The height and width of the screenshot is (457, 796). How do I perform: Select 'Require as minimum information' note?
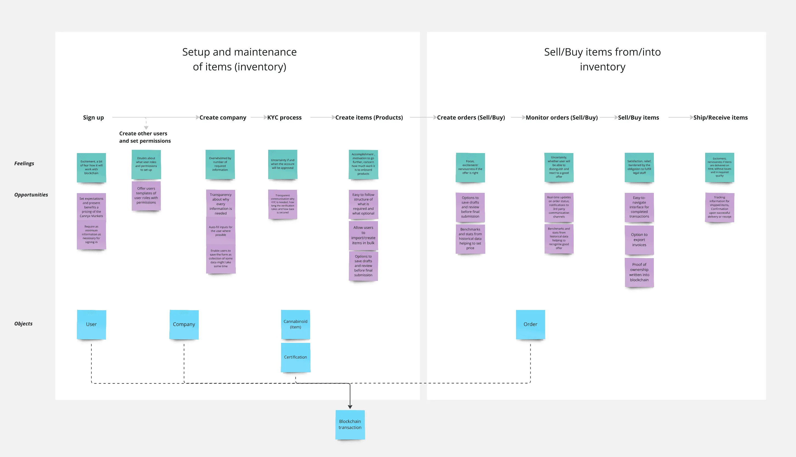(x=91, y=235)
